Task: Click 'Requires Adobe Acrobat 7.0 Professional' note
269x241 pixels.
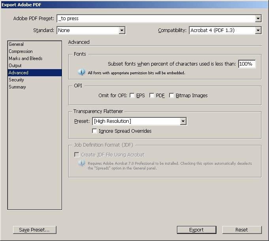Action: [170, 166]
